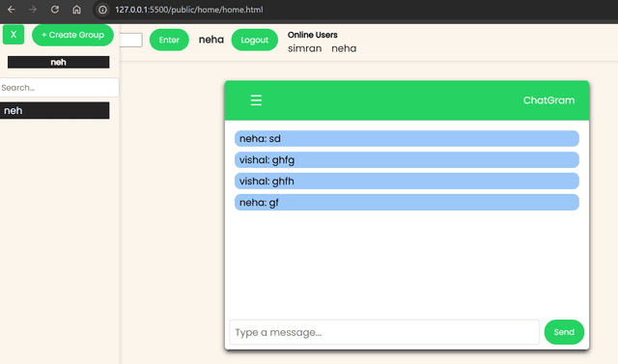This screenshot has height=364, width=618.
Task: Close the sidebar with the X button
Action: point(14,35)
